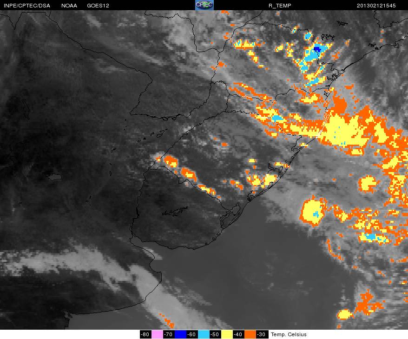Click the -80 legend value
The image size is (408, 339).
145,334
